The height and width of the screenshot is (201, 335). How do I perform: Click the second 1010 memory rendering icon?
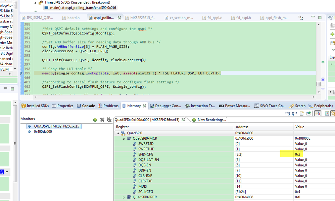click(295, 113)
